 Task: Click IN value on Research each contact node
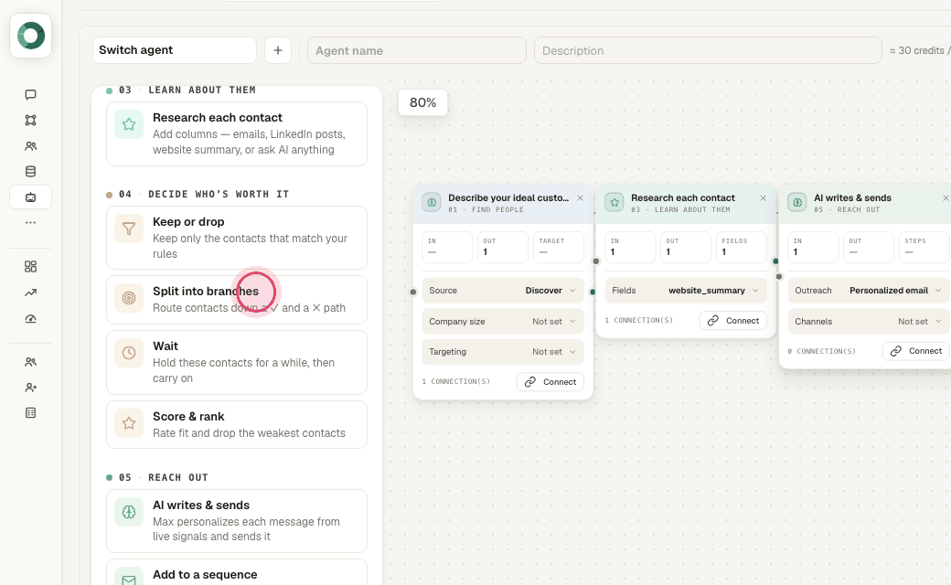tap(630, 247)
